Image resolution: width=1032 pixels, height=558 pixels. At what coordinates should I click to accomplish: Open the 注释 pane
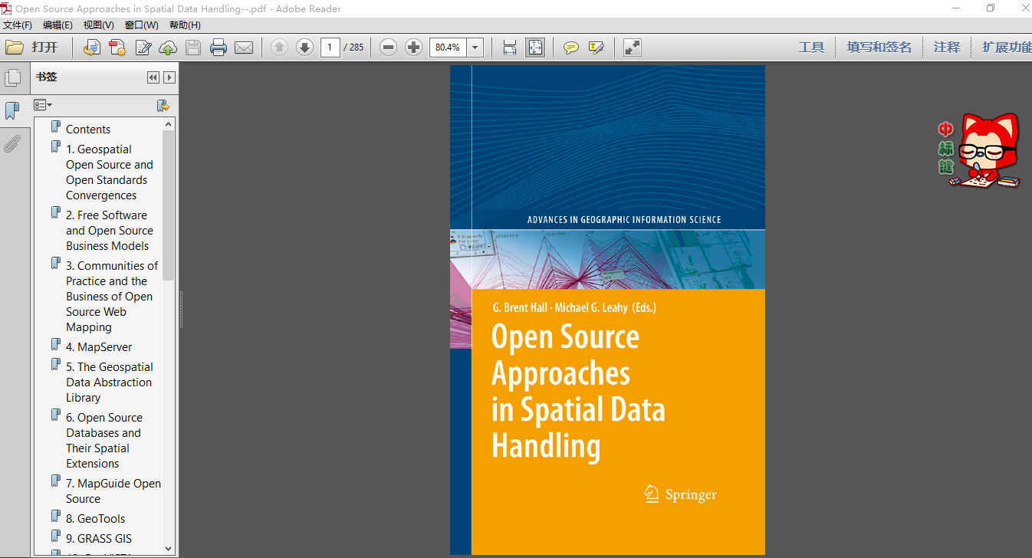tap(947, 48)
